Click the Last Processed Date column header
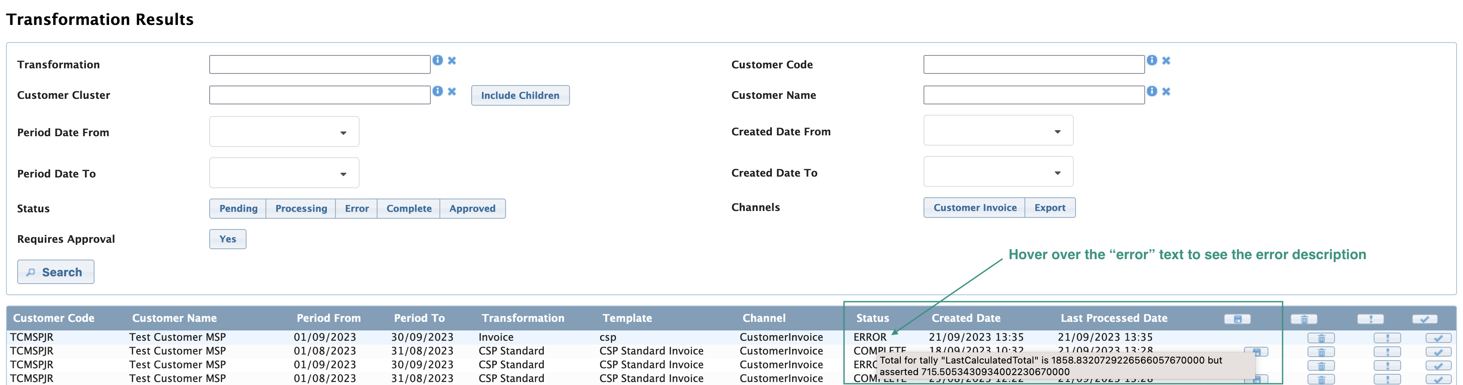The height and width of the screenshot is (385, 1463). point(1114,318)
